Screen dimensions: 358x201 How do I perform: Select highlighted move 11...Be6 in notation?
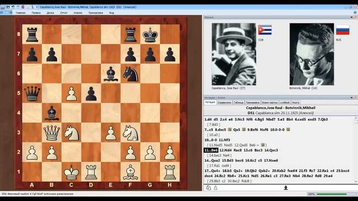pyautogui.click(x=211, y=150)
